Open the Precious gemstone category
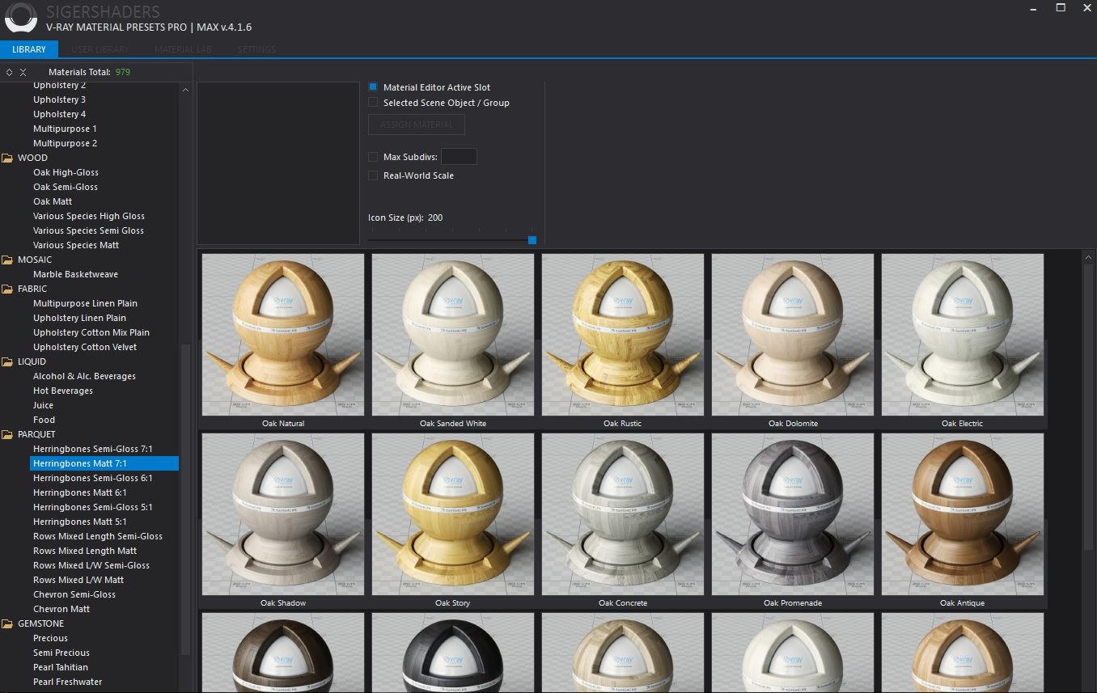The width and height of the screenshot is (1097, 693). (50, 638)
